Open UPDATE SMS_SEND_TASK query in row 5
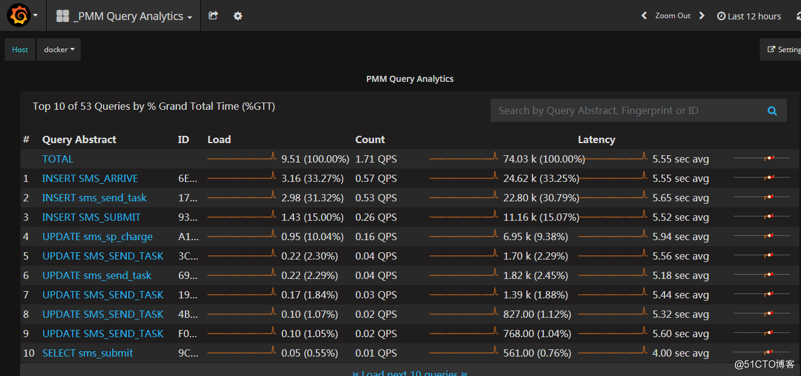801x376 pixels. [103, 256]
